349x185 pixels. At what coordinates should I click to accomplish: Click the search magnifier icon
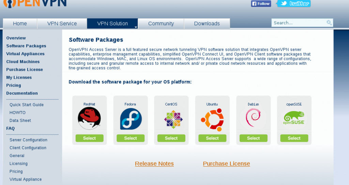pyautogui.click(x=329, y=23)
